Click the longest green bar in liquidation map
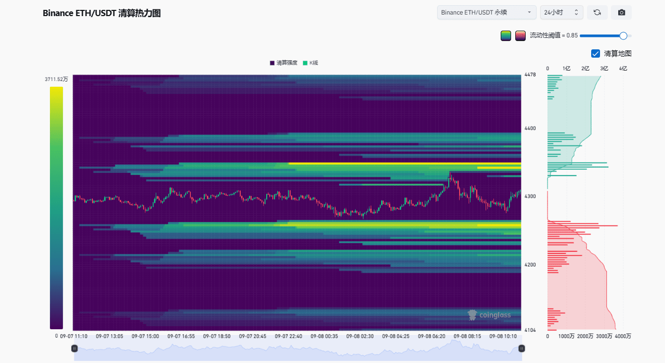665x363 pixels. coord(578,167)
